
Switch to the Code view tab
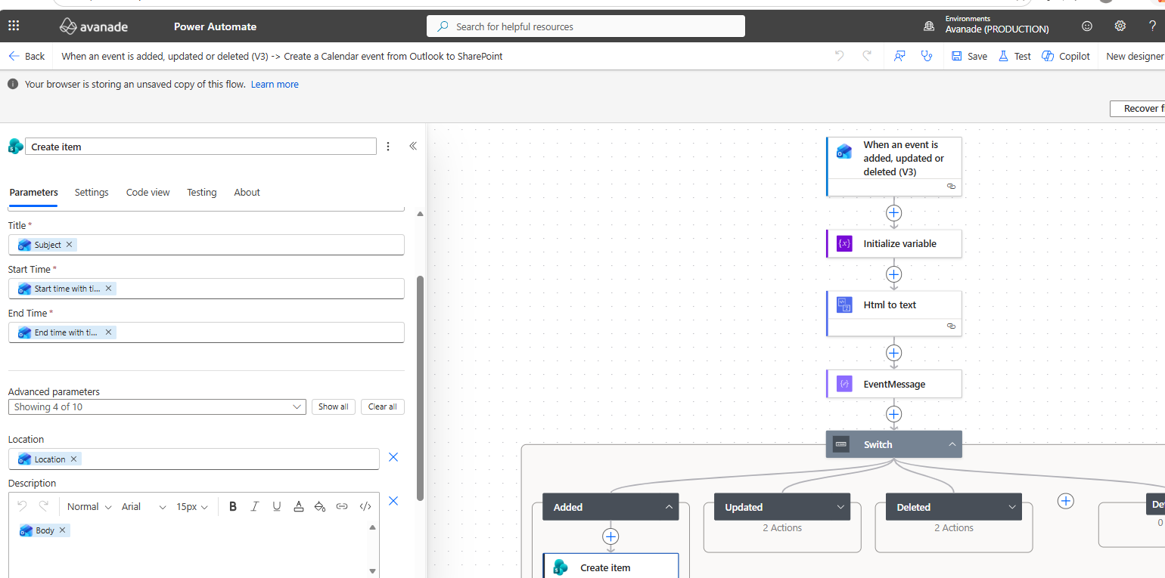pos(148,193)
